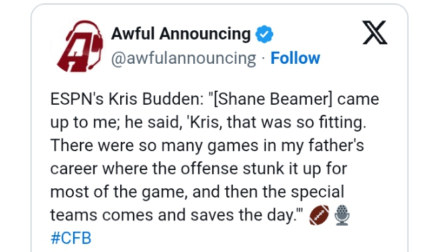Open the X logo in the card corner
The image size is (439, 252).
(x=375, y=32)
